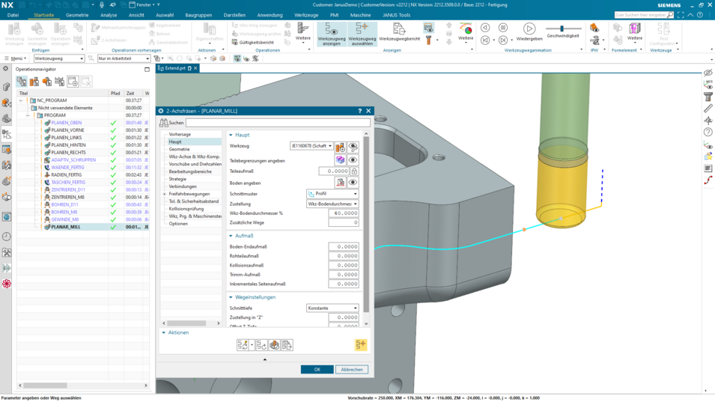715x402 pixels.
Task: Click the help question mark in dialog
Action: [359, 111]
